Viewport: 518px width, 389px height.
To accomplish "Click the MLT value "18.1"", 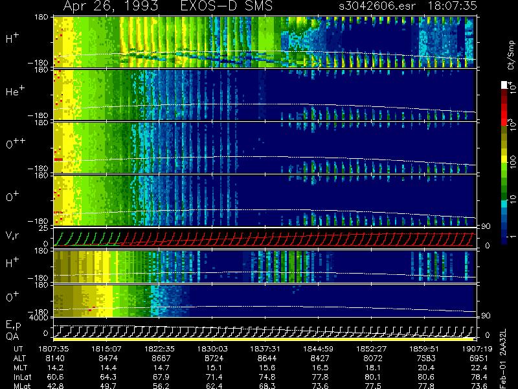I will [x=374, y=368].
